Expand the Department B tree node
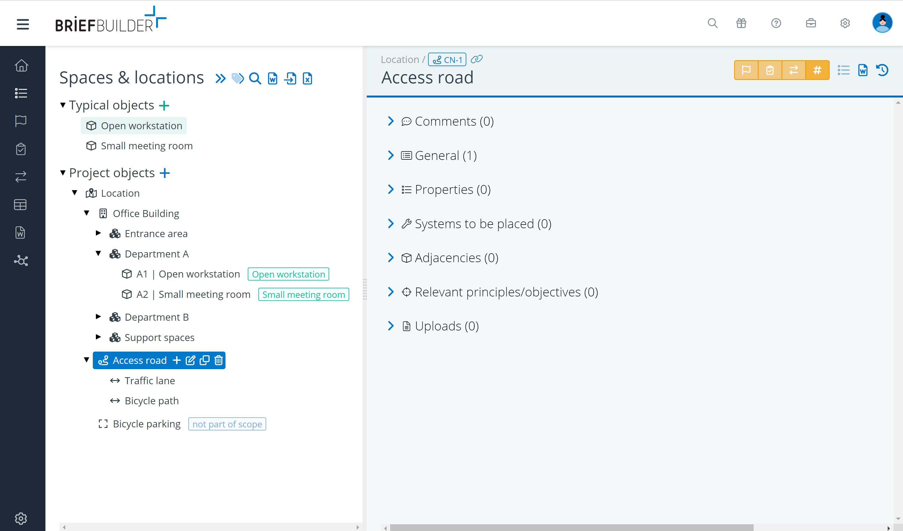 [x=98, y=316]
